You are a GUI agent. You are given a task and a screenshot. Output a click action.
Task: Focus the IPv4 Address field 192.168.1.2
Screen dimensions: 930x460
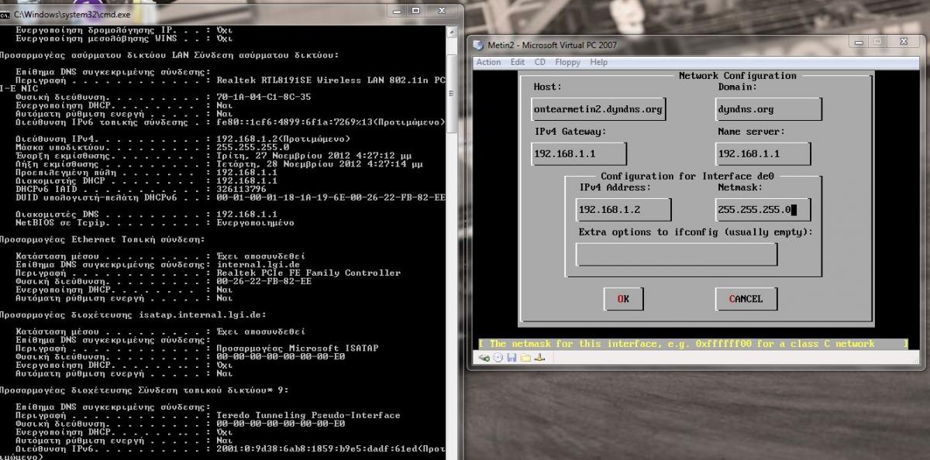pos(624,210)
